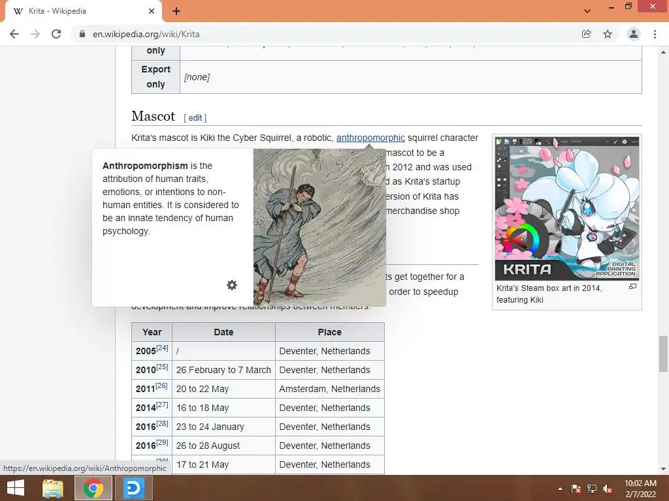Click the Mascot section heading
669x501 pixels.
153,116
